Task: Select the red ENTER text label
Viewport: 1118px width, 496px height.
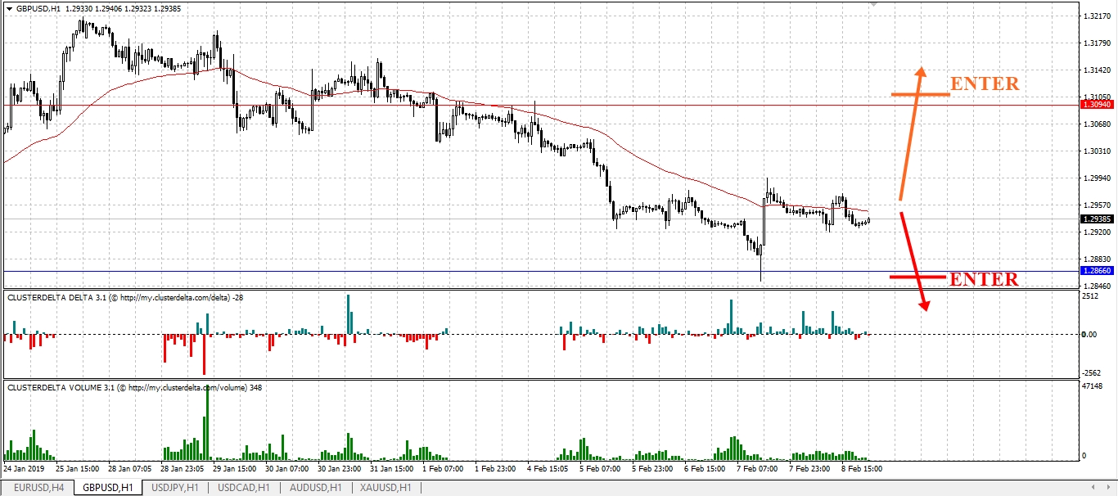Action: click(984, 280)
